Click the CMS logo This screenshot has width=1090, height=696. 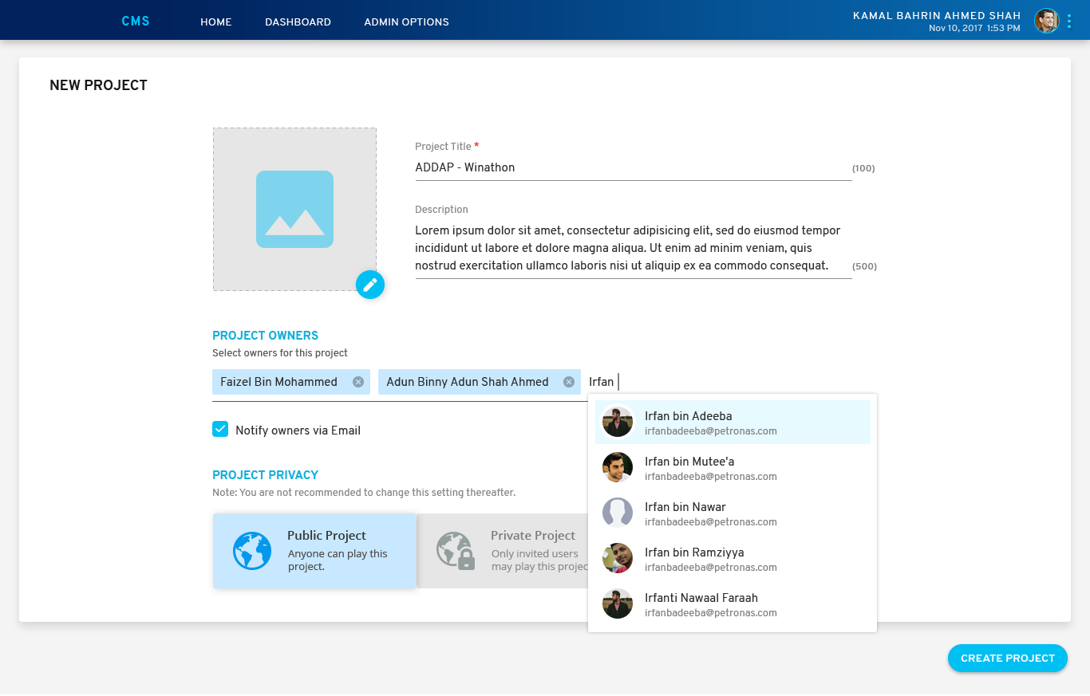pos(136,22)
